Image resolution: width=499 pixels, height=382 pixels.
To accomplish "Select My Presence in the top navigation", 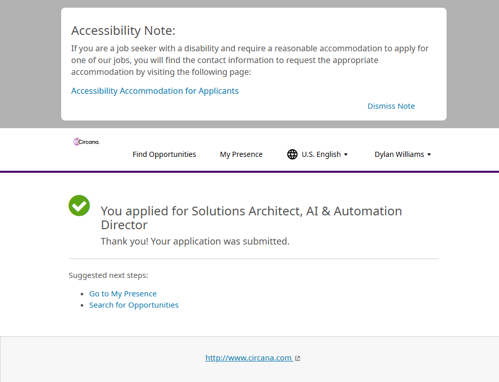I will click(x=241, y=154).
